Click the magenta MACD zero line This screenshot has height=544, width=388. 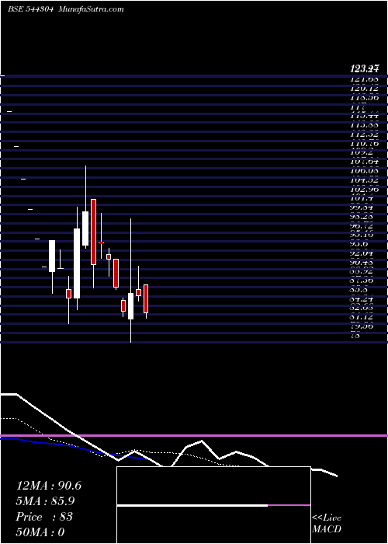point(194,435)
